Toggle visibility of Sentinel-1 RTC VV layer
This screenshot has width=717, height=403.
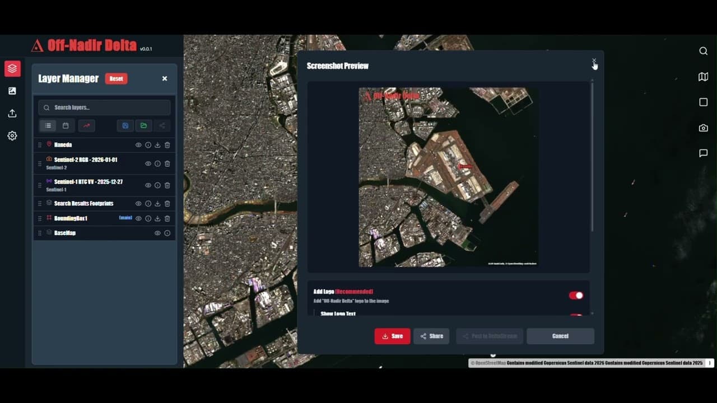click(x=148, y=185)
